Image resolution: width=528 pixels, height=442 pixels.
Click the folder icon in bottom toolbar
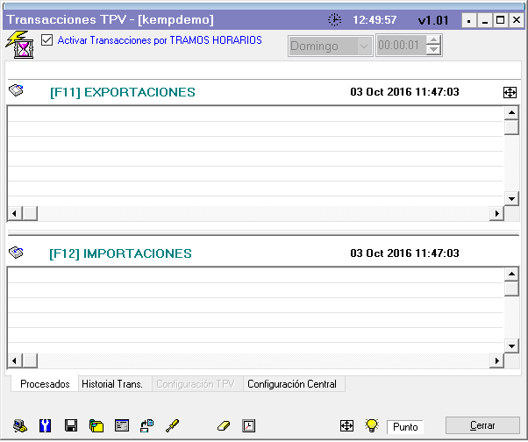point(96,425)
